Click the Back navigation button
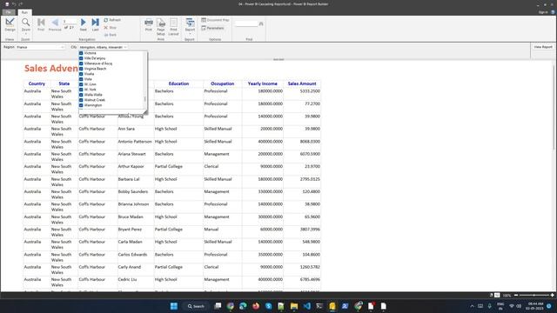557x313 pixels. [111, 35]
